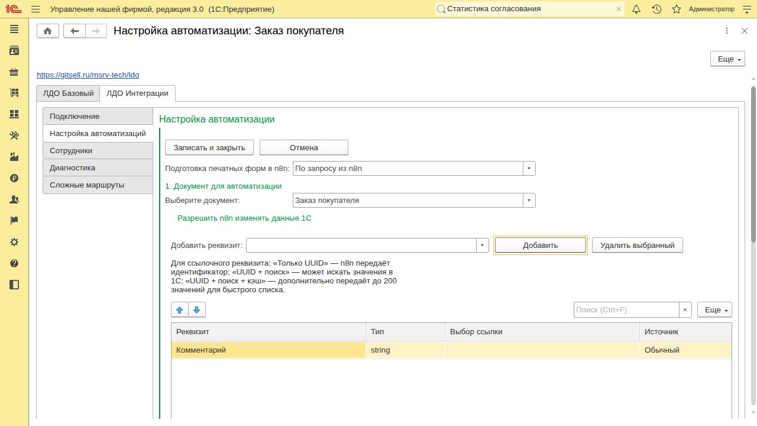The image size is (757, 426).
Task: Select the Диагностика section
Action: tap(98, 167)
